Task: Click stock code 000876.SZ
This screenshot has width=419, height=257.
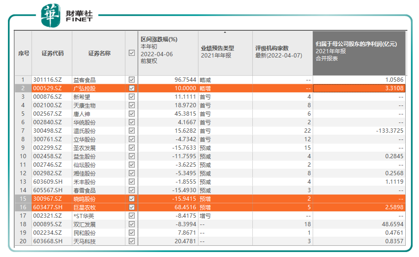Action: [47, 97]
